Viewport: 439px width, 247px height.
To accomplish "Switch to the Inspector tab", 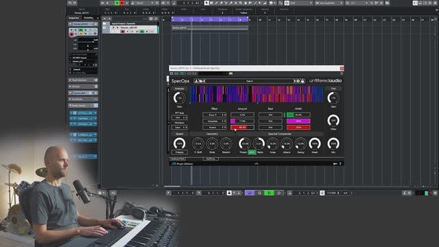I will tap(74, 18).
